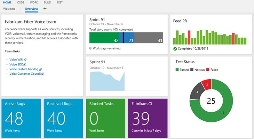Click gray not-started segment showing 41
Viewport: 254px width, 139px height.
click(148, 38)
